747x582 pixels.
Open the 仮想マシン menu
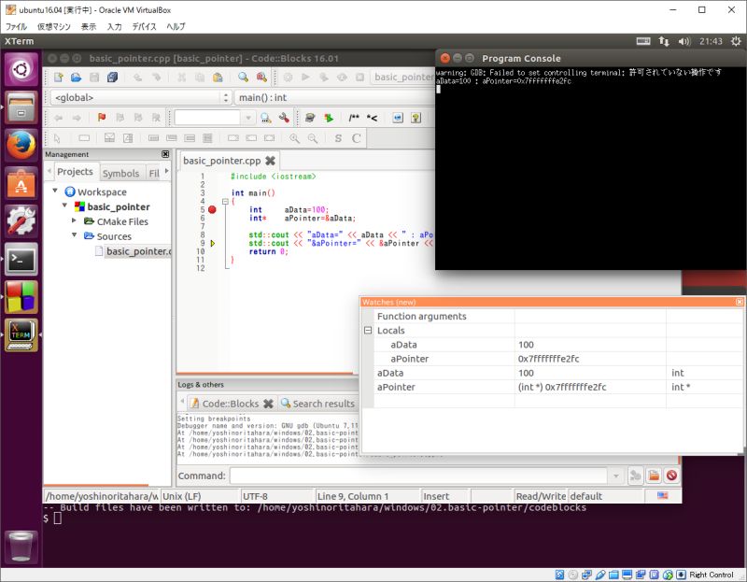pos(54,26)
